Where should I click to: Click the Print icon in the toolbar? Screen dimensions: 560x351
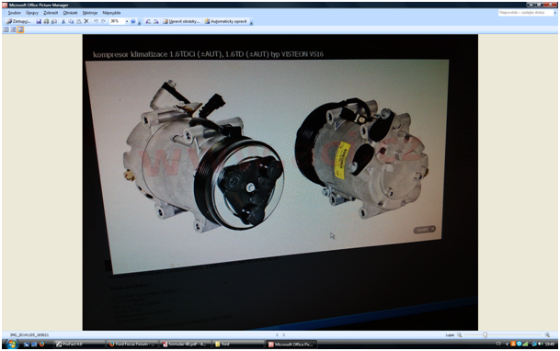click(46, 21)
